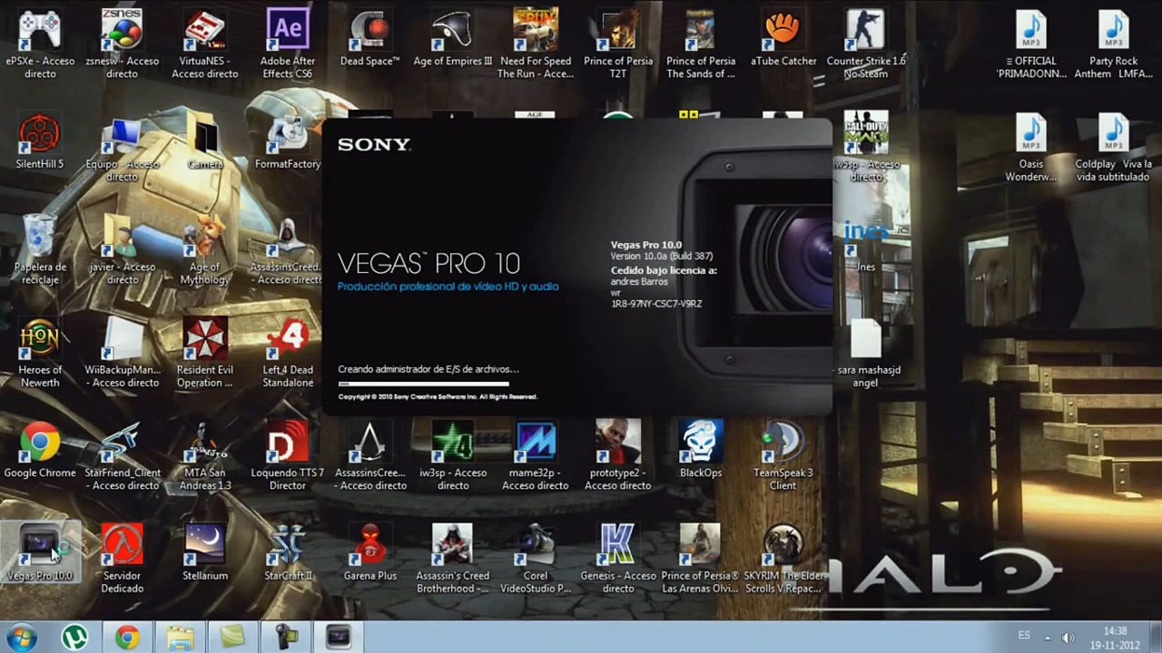Open the Servidor Dedicado icon
1162x653 pixels.
tap(122, 557)
